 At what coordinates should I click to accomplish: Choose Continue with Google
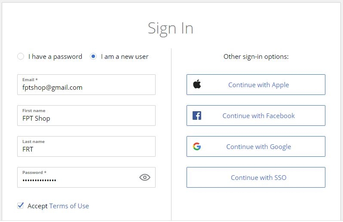point(256,146)
